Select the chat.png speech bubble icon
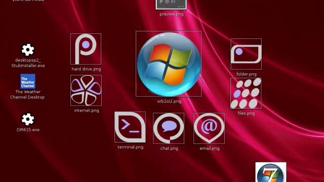 (x=169, y=128)
